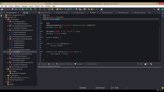Click the green Boot Dashboard icon in toolbar

23,9
